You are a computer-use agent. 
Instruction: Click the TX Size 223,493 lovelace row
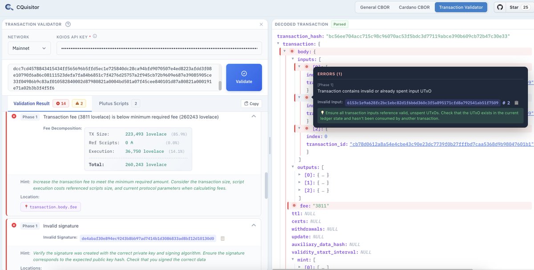(x=138, y=134)
